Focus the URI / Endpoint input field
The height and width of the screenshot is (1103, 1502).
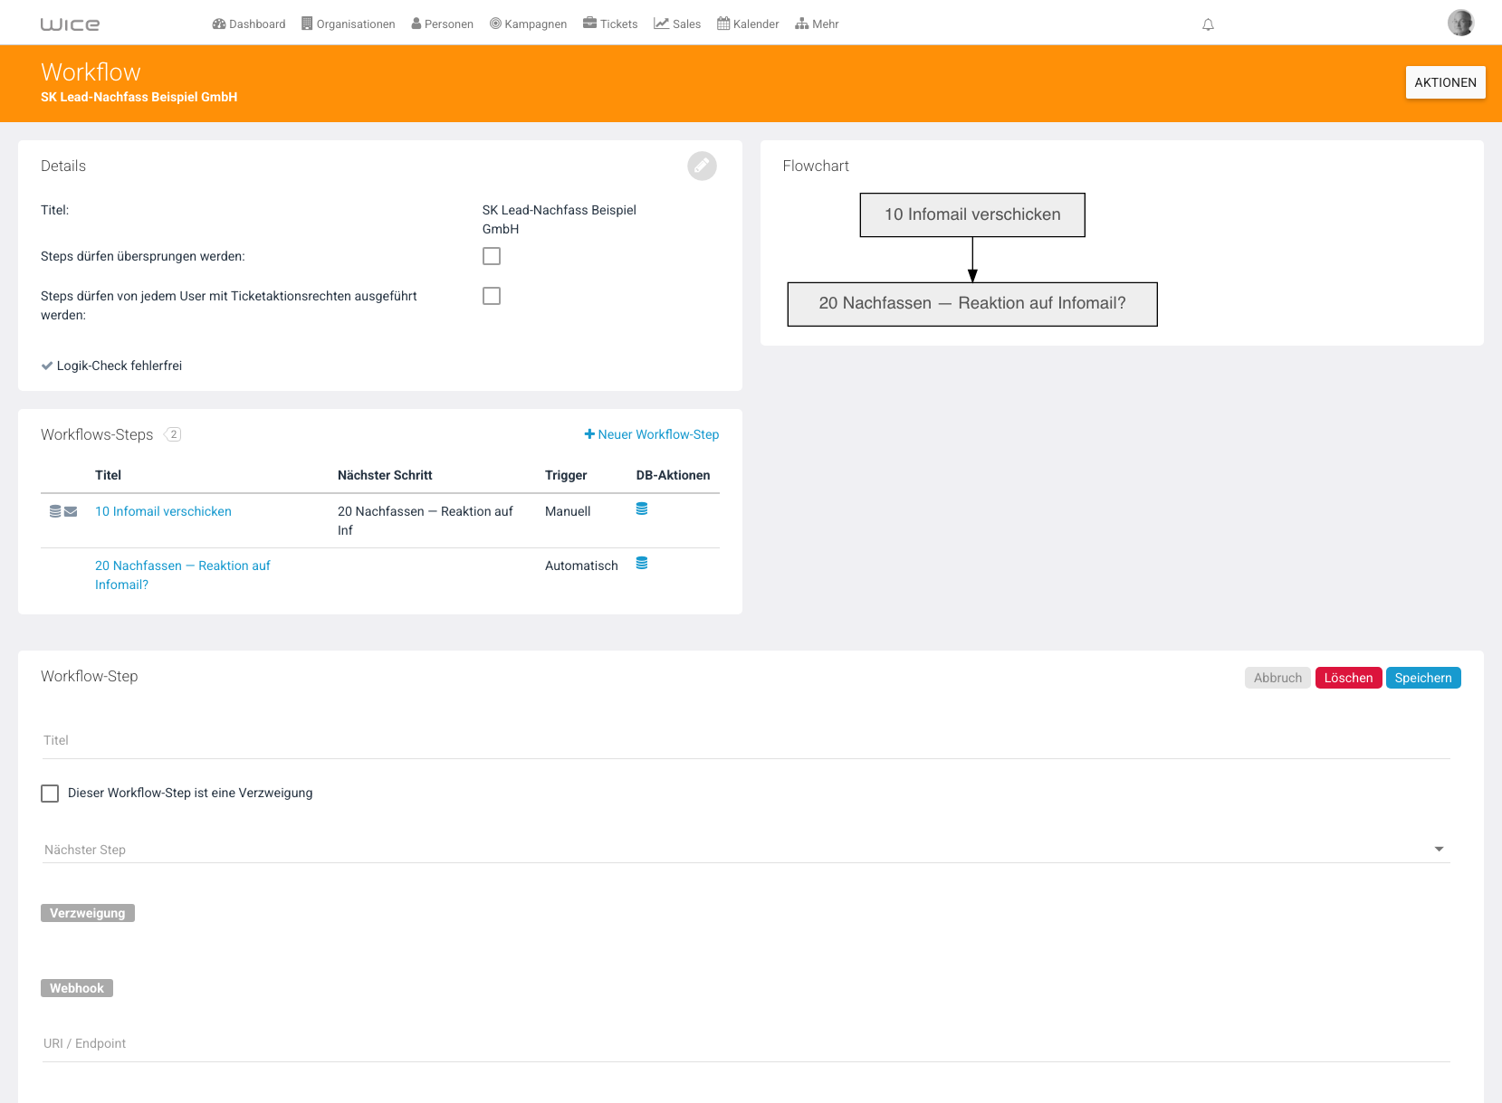745,1043
